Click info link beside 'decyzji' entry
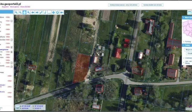 point(10,87)
